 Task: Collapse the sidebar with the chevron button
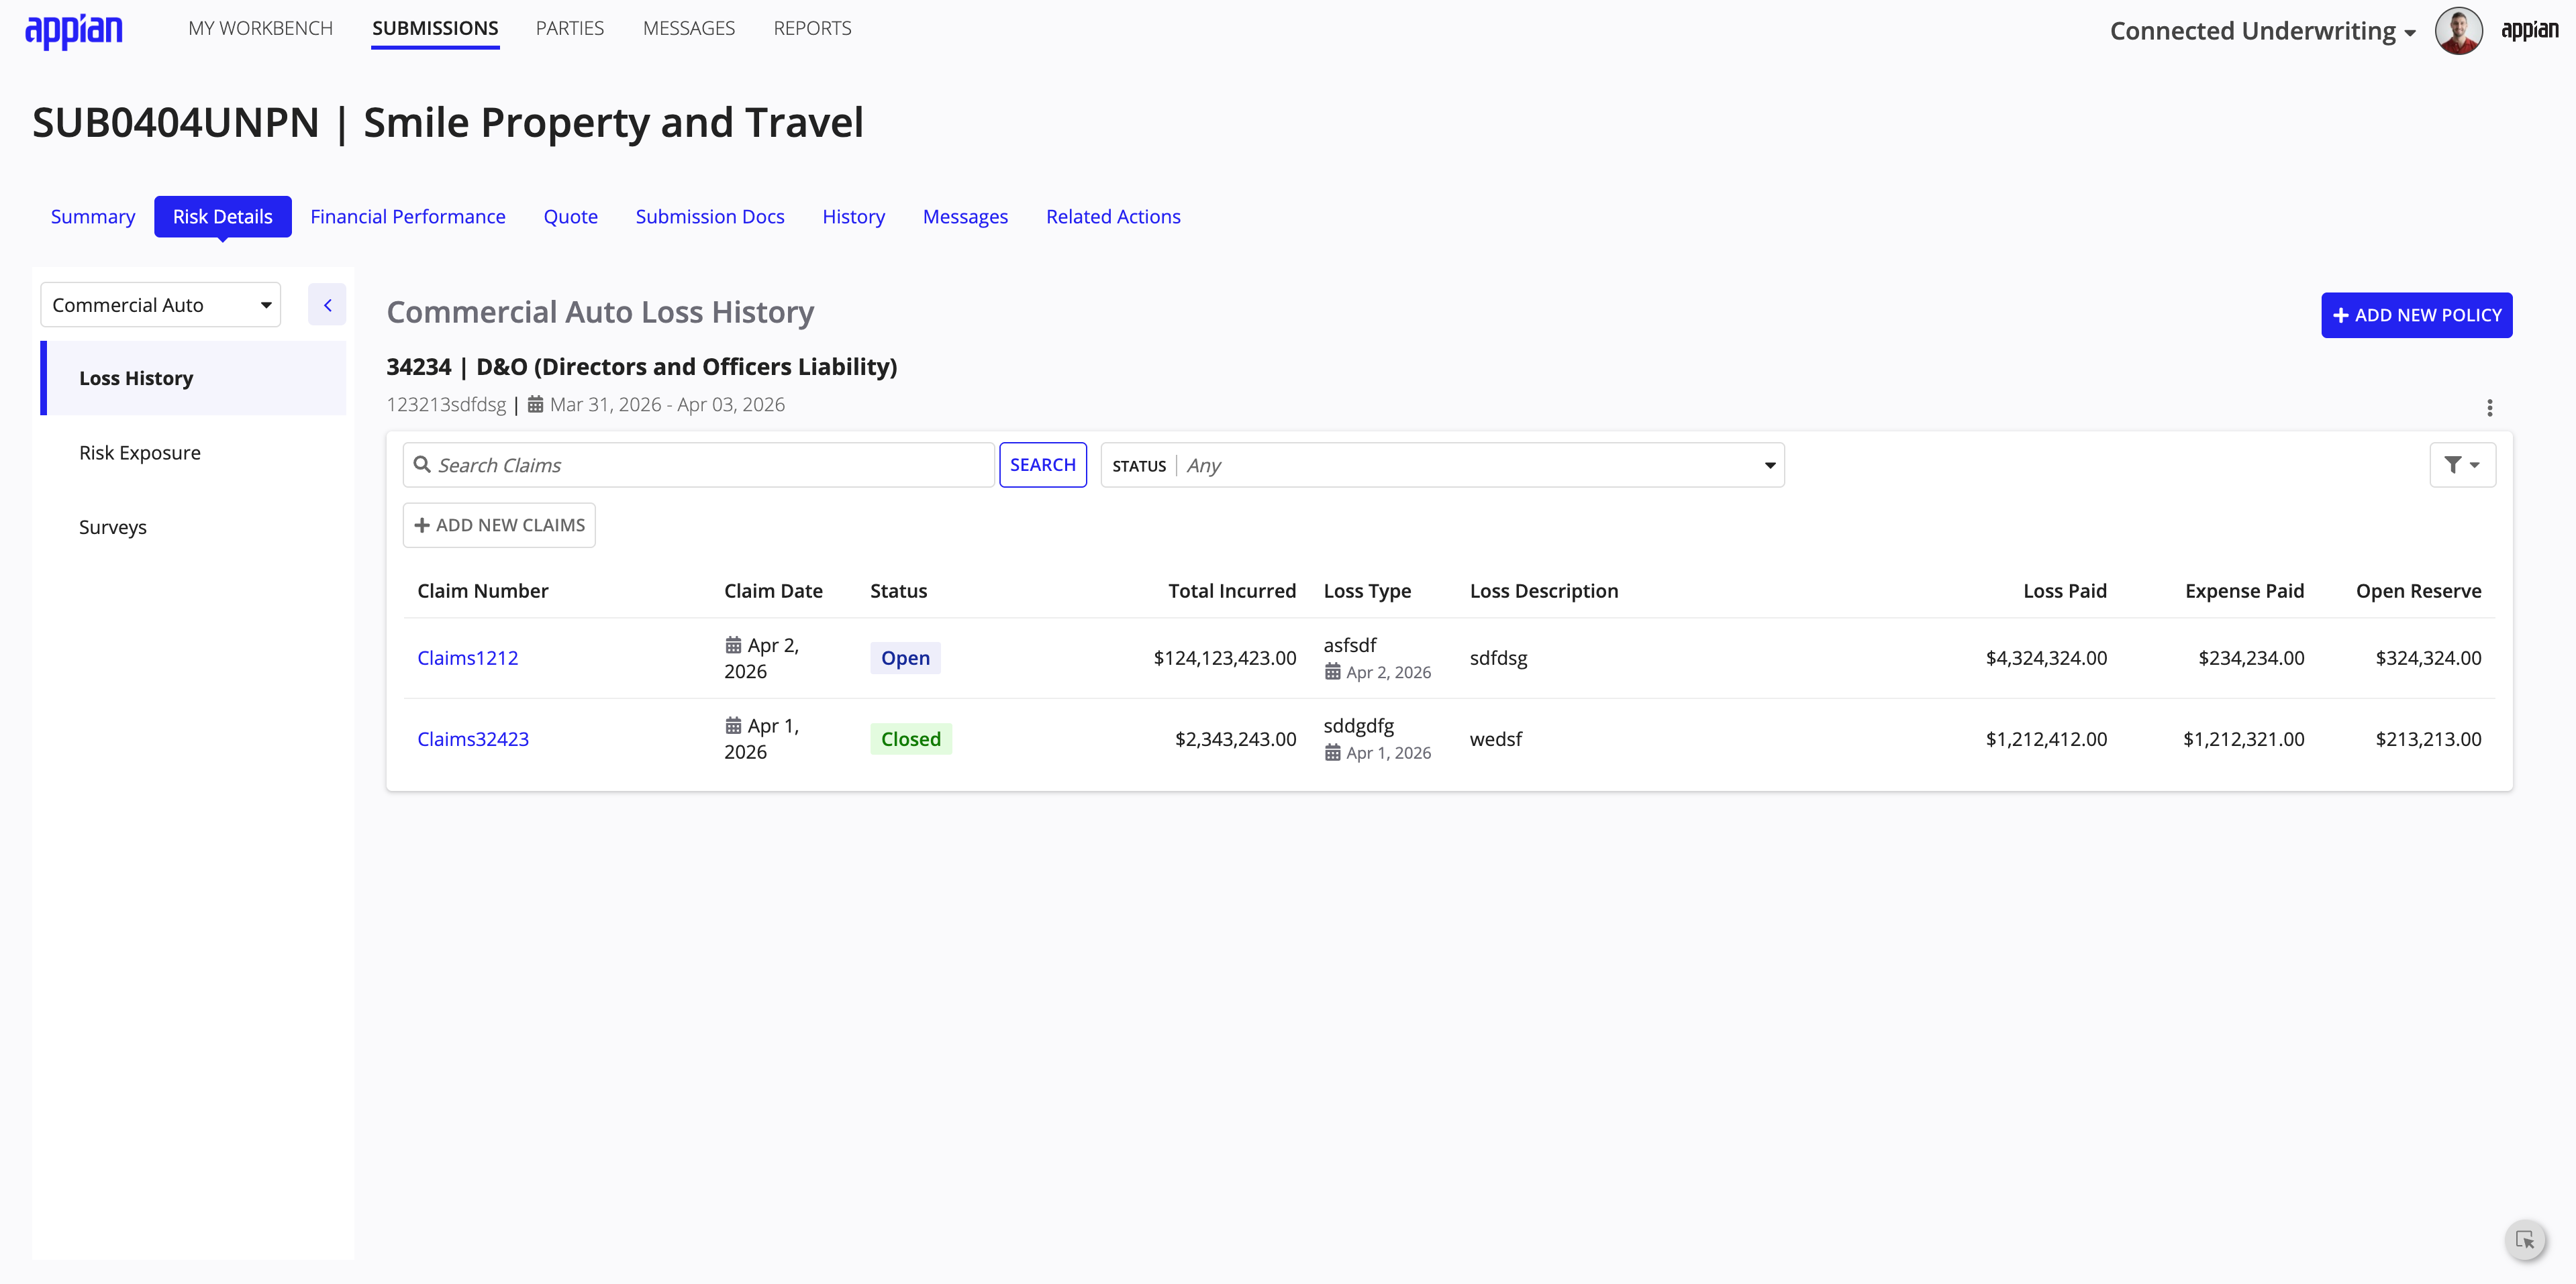coord(327,305)
